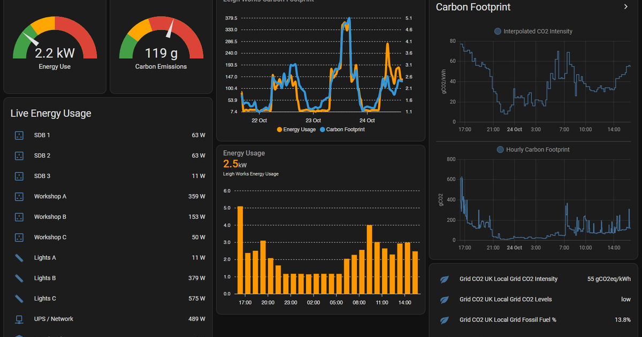Click the Workshop A socket icon
642x337 pixels.
[19, 196]
